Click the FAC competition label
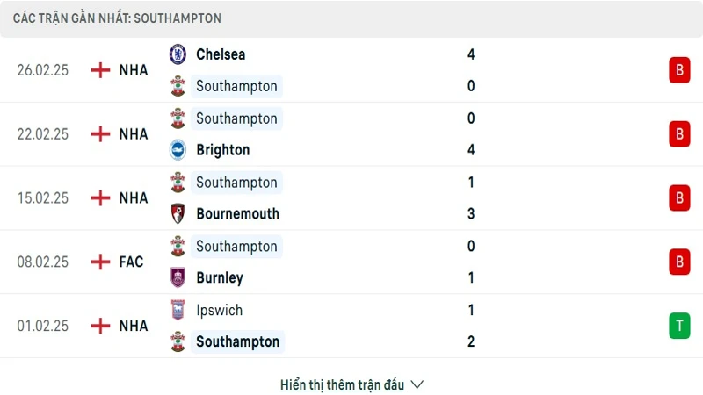 [131, 262]
